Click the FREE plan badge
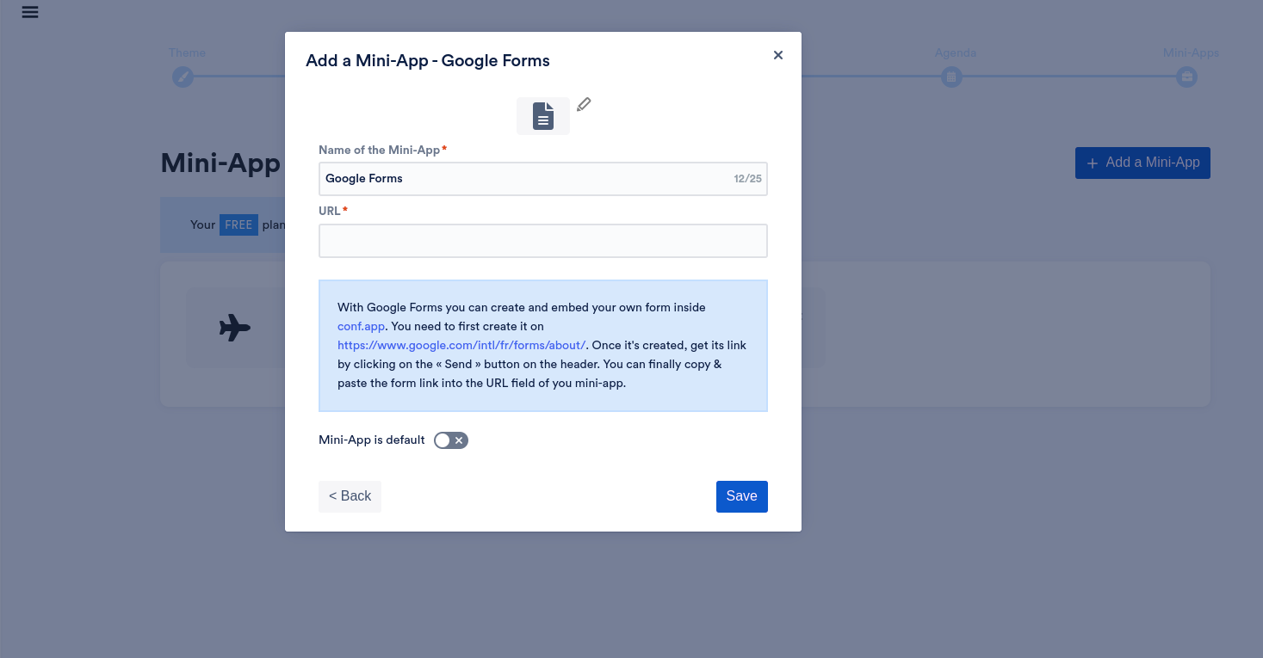The width and height of the screenshot is (1263, 658). pyautogui.click(x=238, y=224)
